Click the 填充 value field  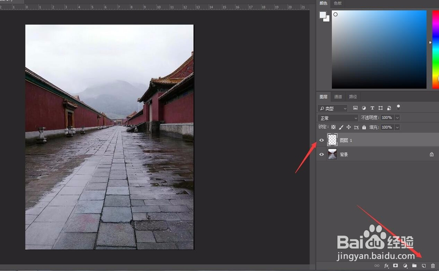click(387, 127)
